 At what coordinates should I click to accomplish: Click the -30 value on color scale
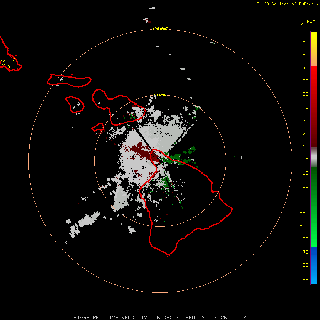(304, 199)
